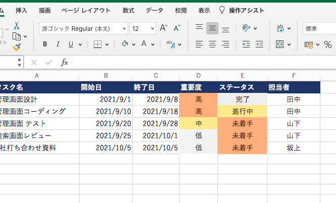This screenshot has width=336, height=203.
Task: Click the wrap text icon
Action: [281, 28]
